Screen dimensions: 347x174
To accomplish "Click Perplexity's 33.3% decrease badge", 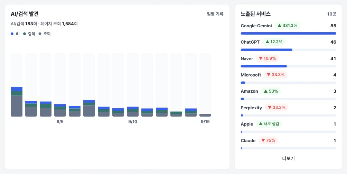I will tap(276, 108).
